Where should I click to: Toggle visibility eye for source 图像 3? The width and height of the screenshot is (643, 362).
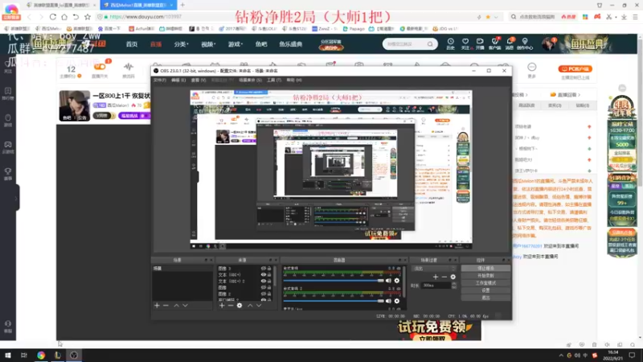pos(264,269)
